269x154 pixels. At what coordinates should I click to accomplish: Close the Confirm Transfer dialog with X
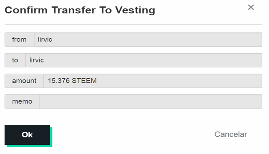coord(251,7)
